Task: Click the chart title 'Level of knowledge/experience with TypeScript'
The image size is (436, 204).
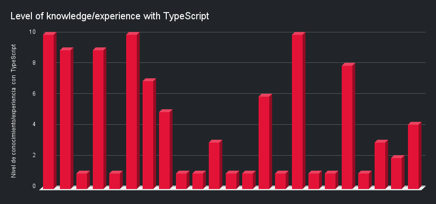Action: point(110,16)
